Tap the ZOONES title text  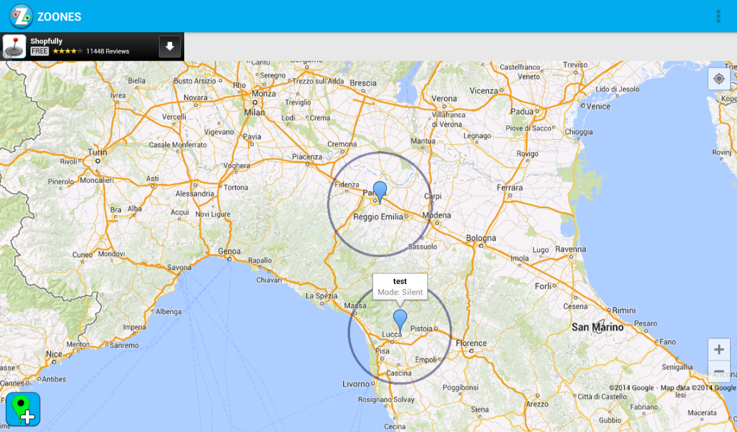click(x=60, y=17)
